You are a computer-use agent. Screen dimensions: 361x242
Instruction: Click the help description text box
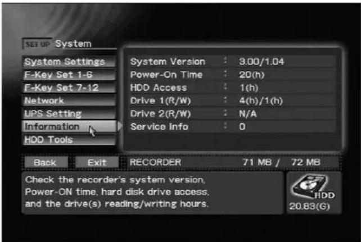pyautogui.click(x=153, y=193)
